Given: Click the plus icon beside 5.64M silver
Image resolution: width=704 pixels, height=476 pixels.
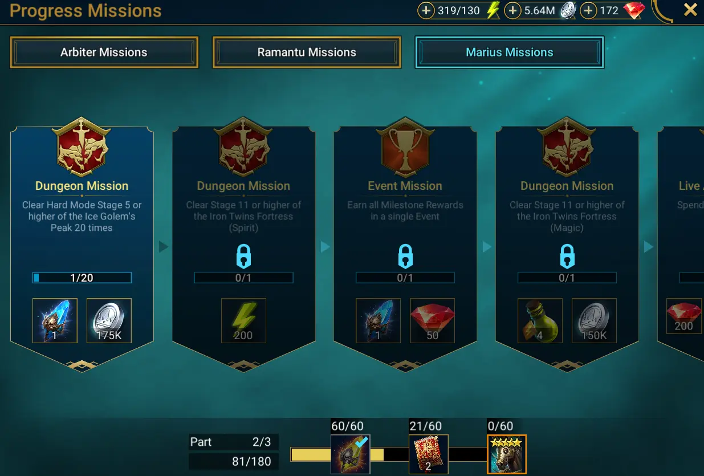Looking at the screenshot, I should click(513, 10).
